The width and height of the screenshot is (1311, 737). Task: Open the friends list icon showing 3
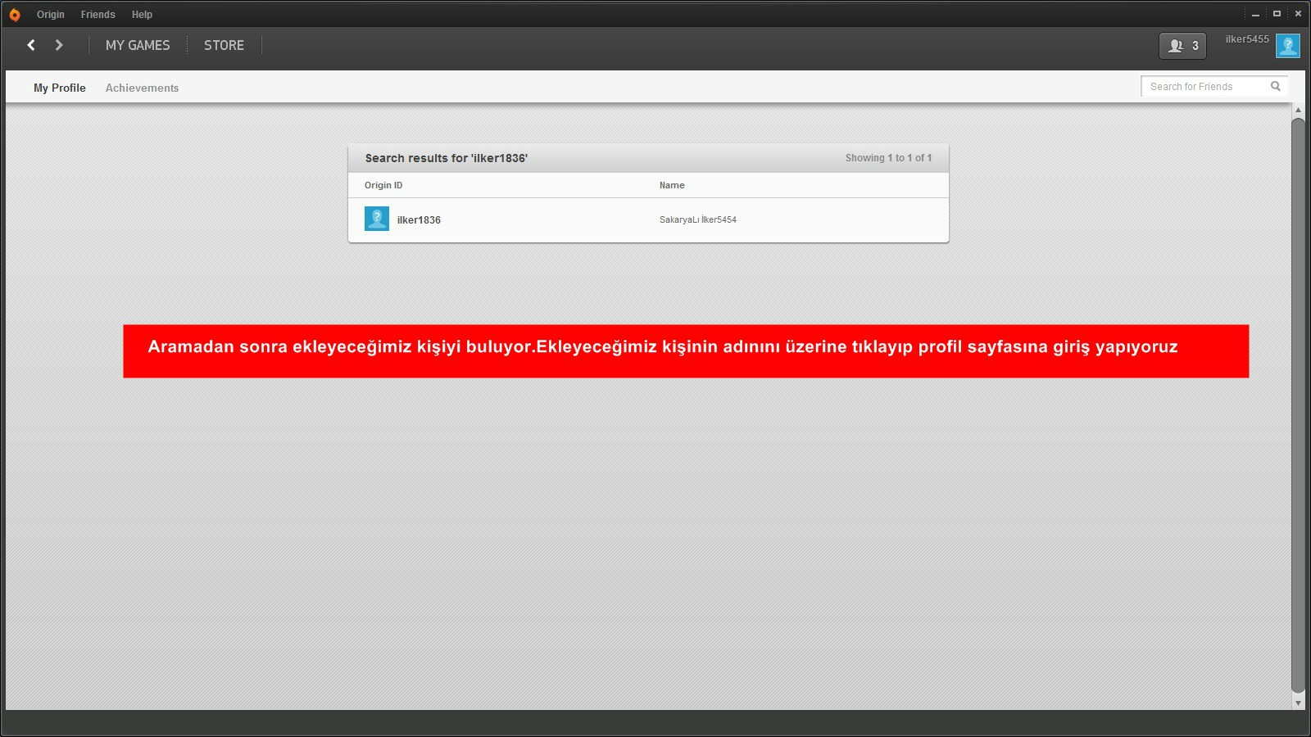click(x=1182, y=46)
